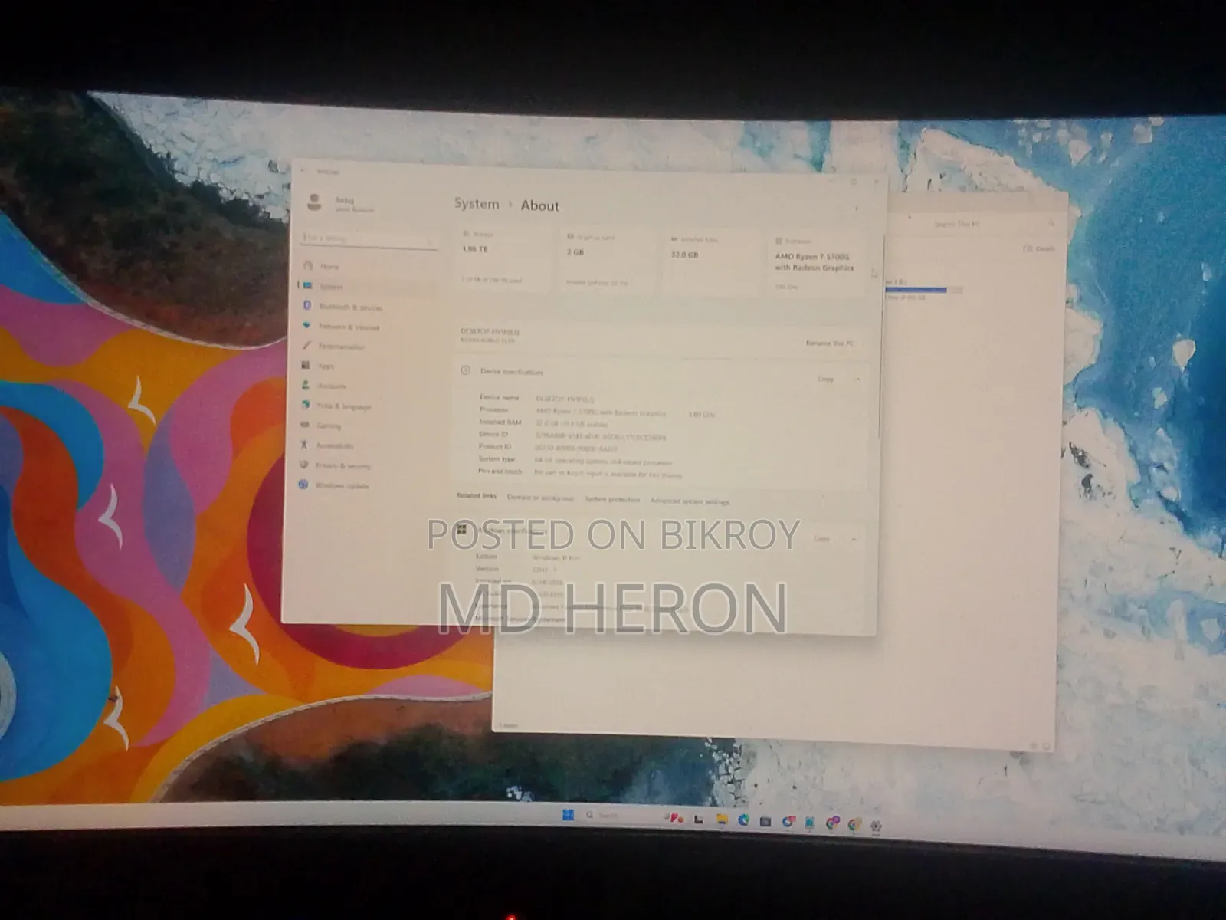The height and width of the screenshot is (920, 1226).
Task: Launch Microsoft Edge from the taskbar
Action: coord(743,821)
